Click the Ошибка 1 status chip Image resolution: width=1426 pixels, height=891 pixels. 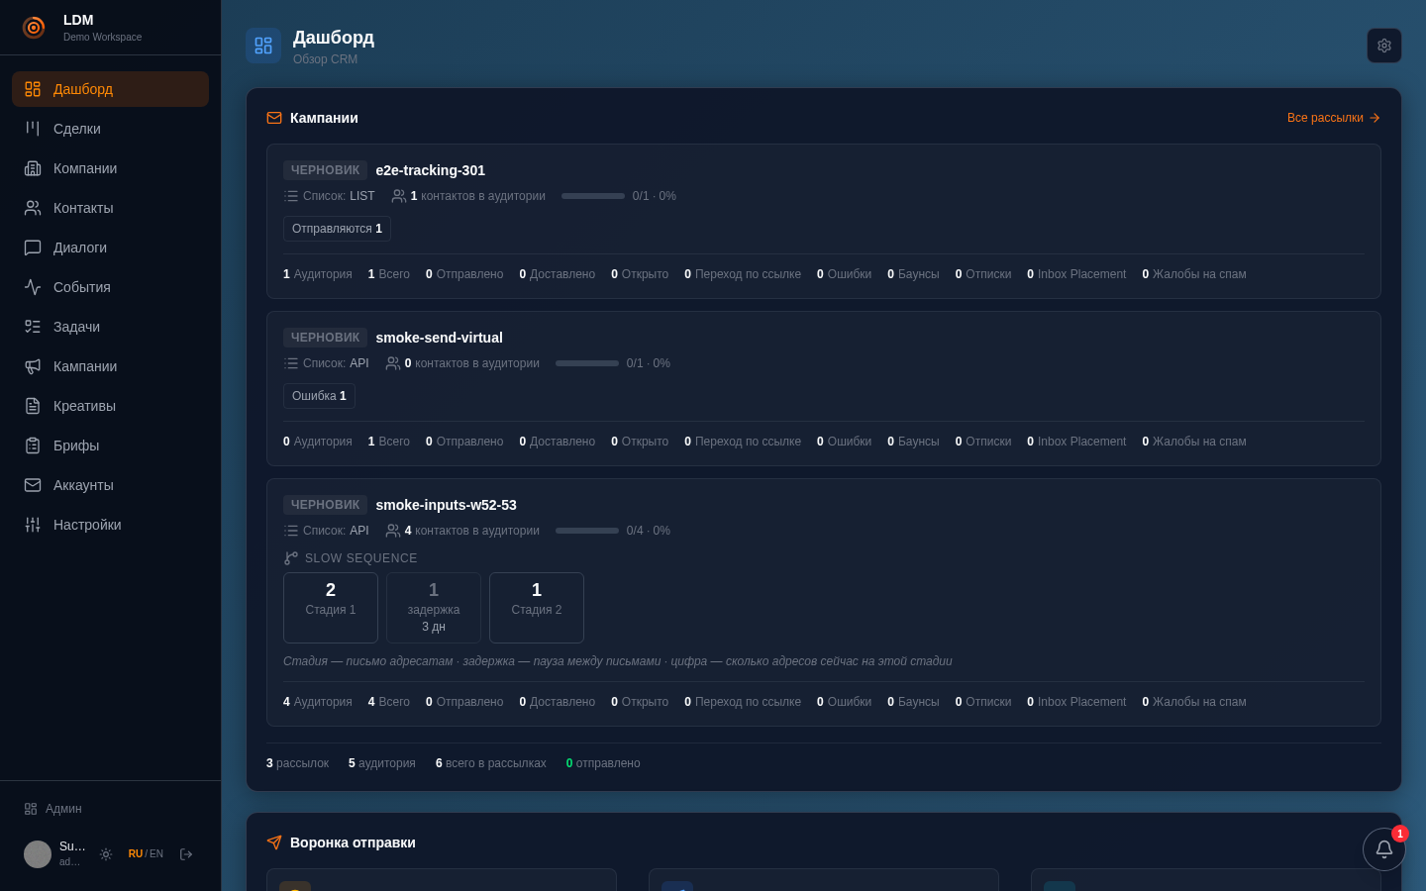tap(319, 396)
